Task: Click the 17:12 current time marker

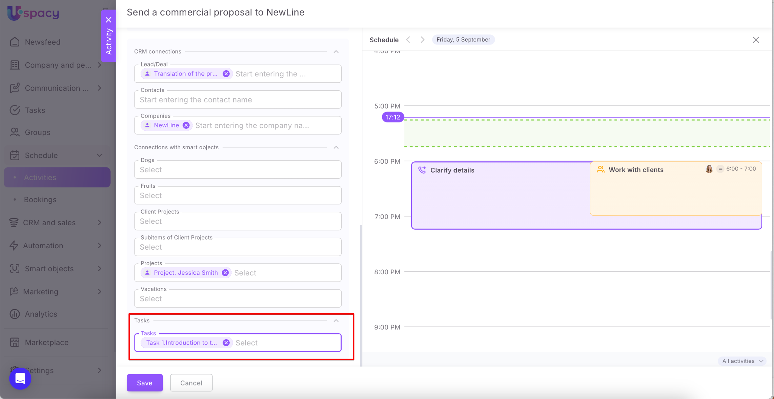Action: click(393, 117)
